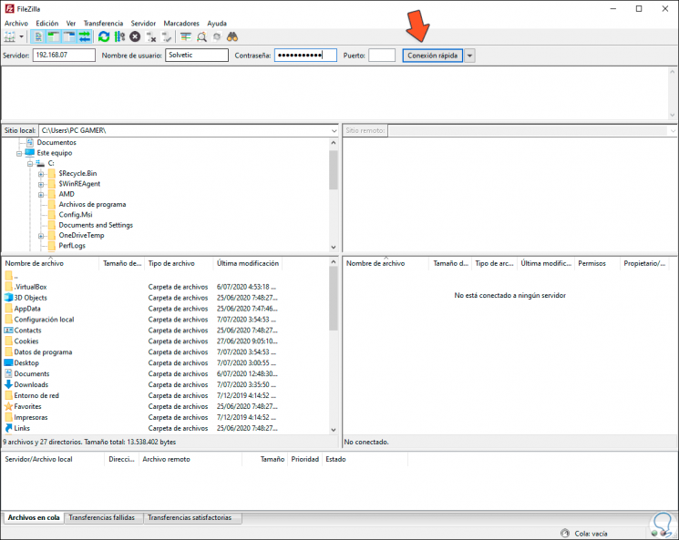Refresh the file and folder lists
The height and width of the screenshot is (540, 679).
coord(104,36)
